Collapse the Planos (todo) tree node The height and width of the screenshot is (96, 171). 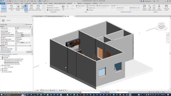coord(1,66)
